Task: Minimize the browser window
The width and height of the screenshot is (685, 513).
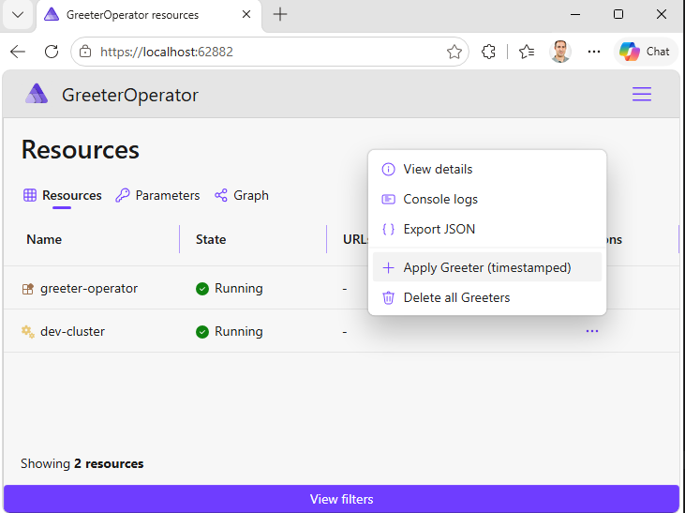Action: pos(575,14)
